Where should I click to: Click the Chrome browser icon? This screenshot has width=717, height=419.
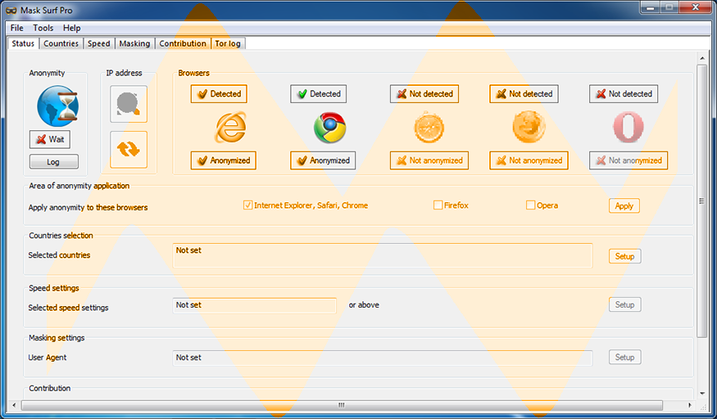[329, 128]
